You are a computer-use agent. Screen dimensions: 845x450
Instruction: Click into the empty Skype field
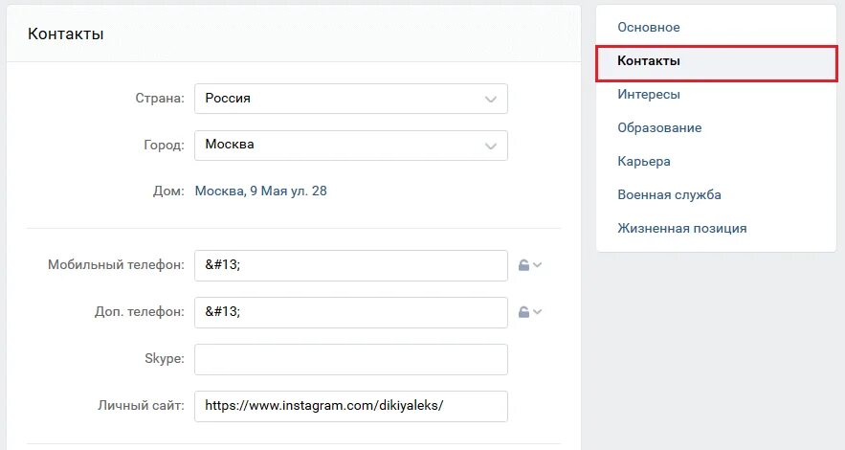tap(350, 359)
